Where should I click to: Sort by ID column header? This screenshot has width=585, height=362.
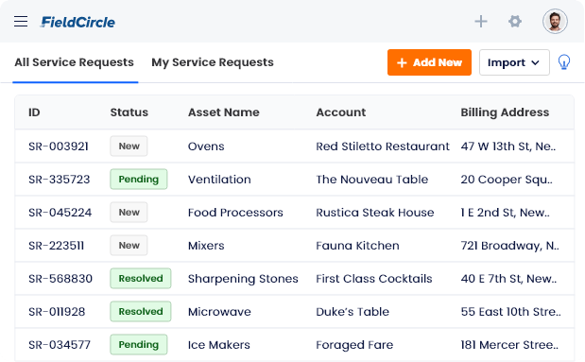(34, 112)
